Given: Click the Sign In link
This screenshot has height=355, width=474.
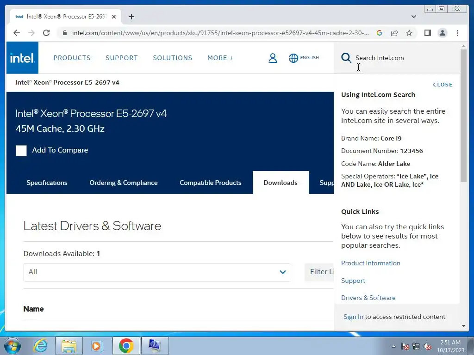Looking at the screenshot, I should 353,317.
